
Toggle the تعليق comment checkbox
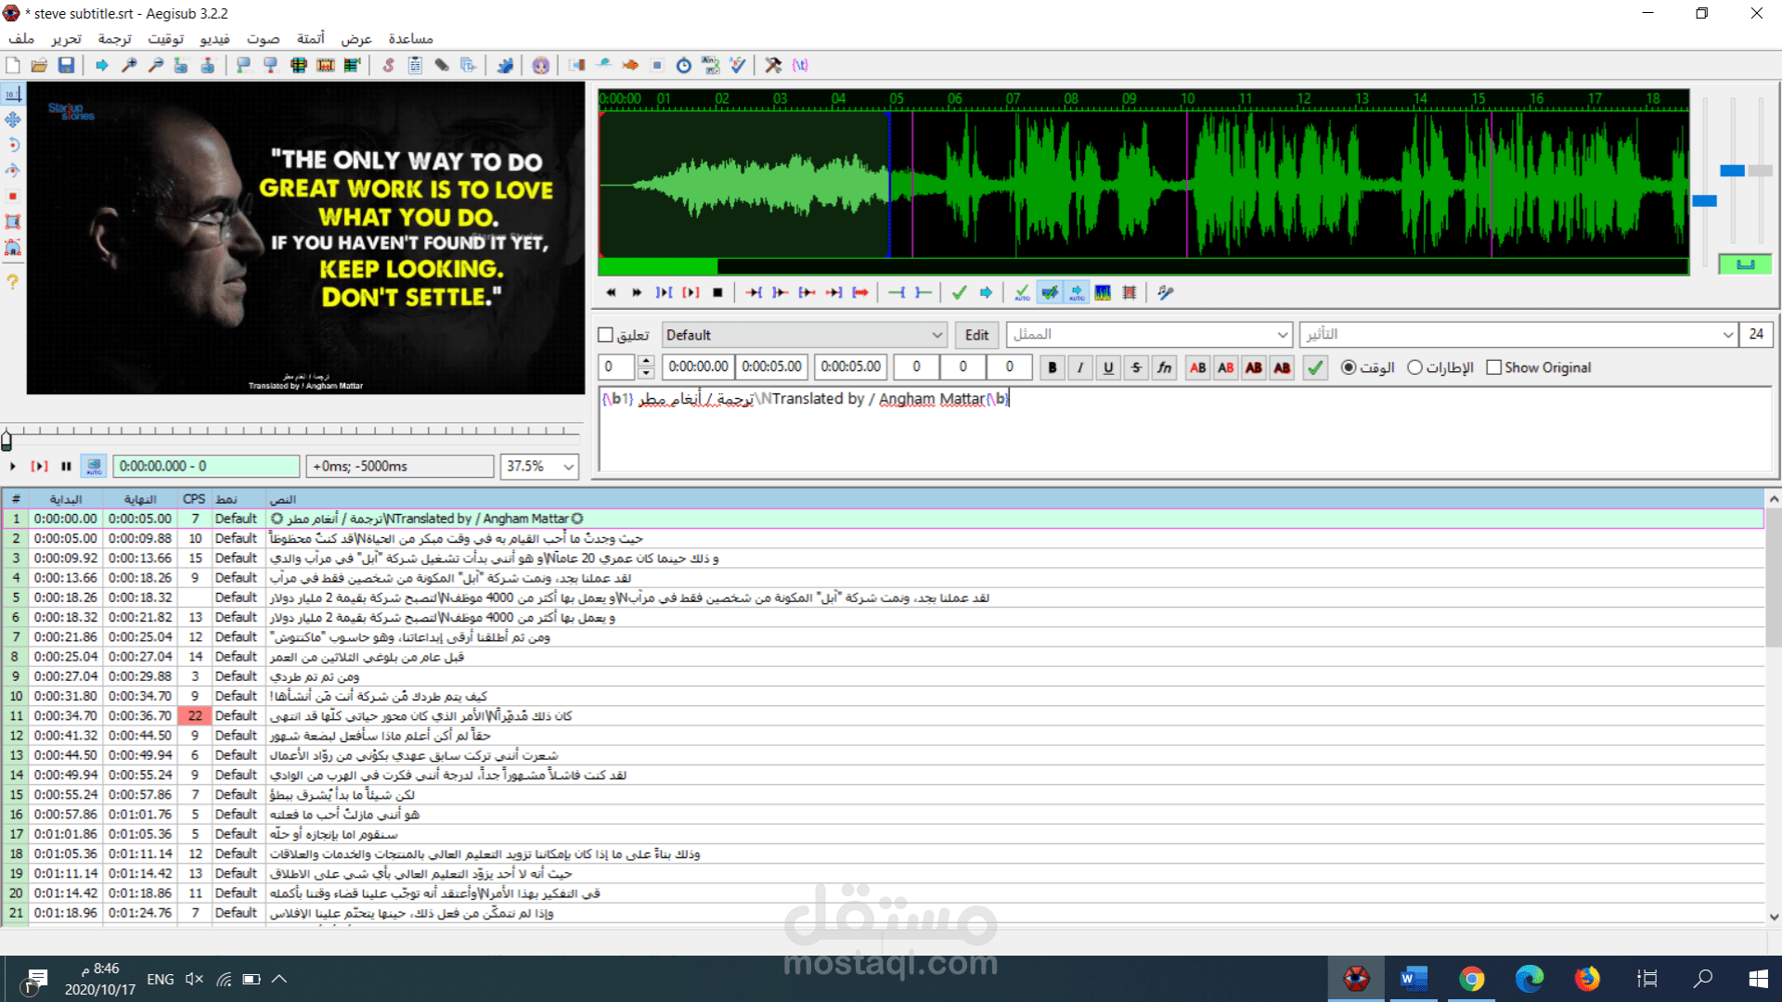tap(606, 335)
